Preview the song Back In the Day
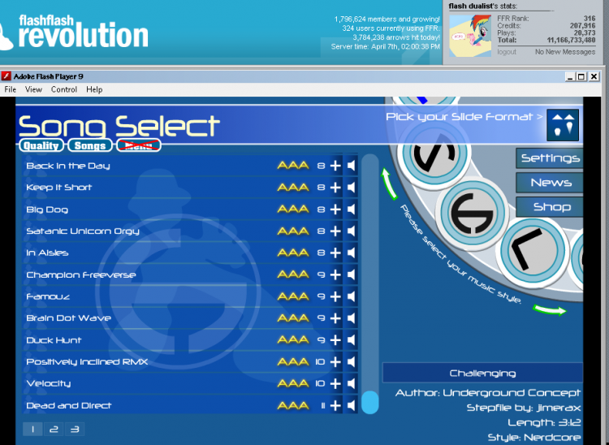The height and width of the screenshot is (445, 609). point(351,166)
